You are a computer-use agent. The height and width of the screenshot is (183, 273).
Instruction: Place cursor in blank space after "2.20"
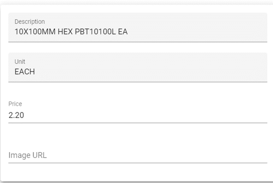[141, 115]
